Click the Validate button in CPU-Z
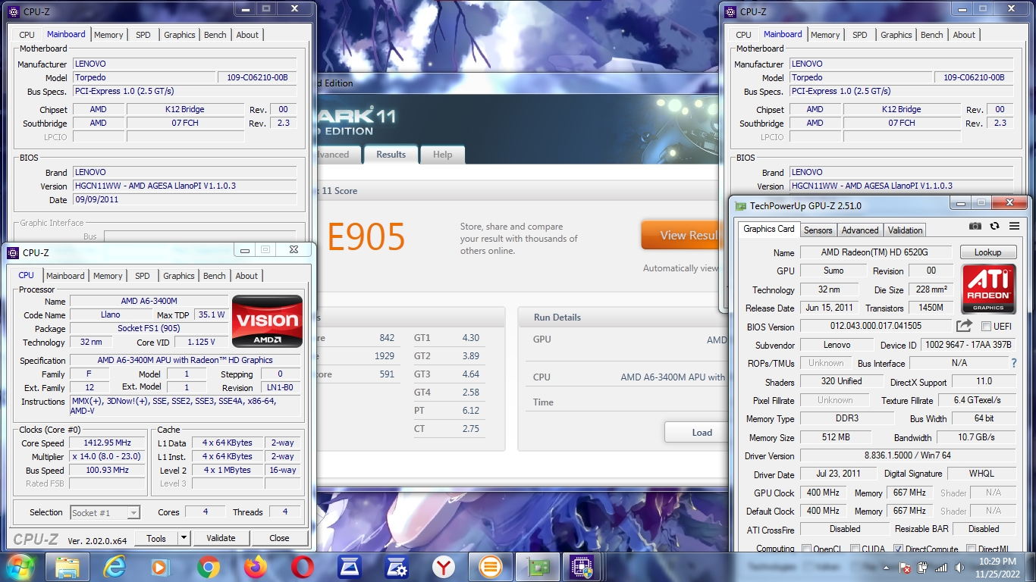Image resolution: width=1036 pixels, height=582 pixels. [x=221, y=538]
